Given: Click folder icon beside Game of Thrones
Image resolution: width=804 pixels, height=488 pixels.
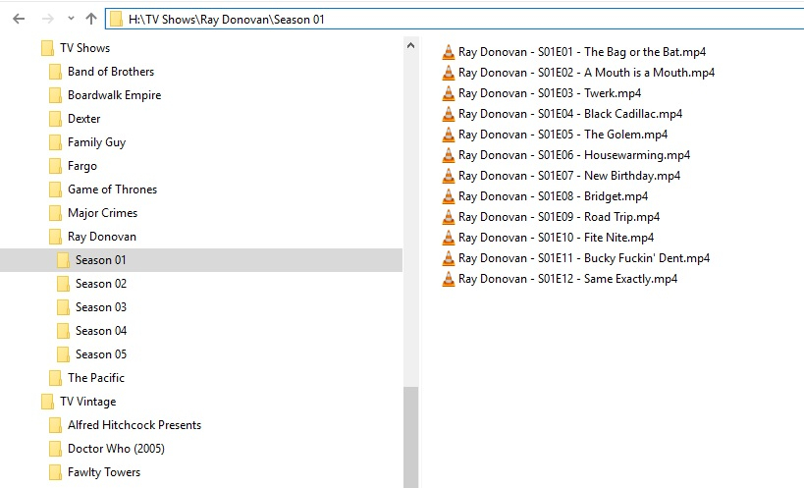Looking at the screenshot, I should [x=55, y=190].
